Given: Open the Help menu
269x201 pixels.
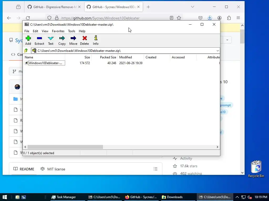Looking at the screenshot, I should [82, 31].
